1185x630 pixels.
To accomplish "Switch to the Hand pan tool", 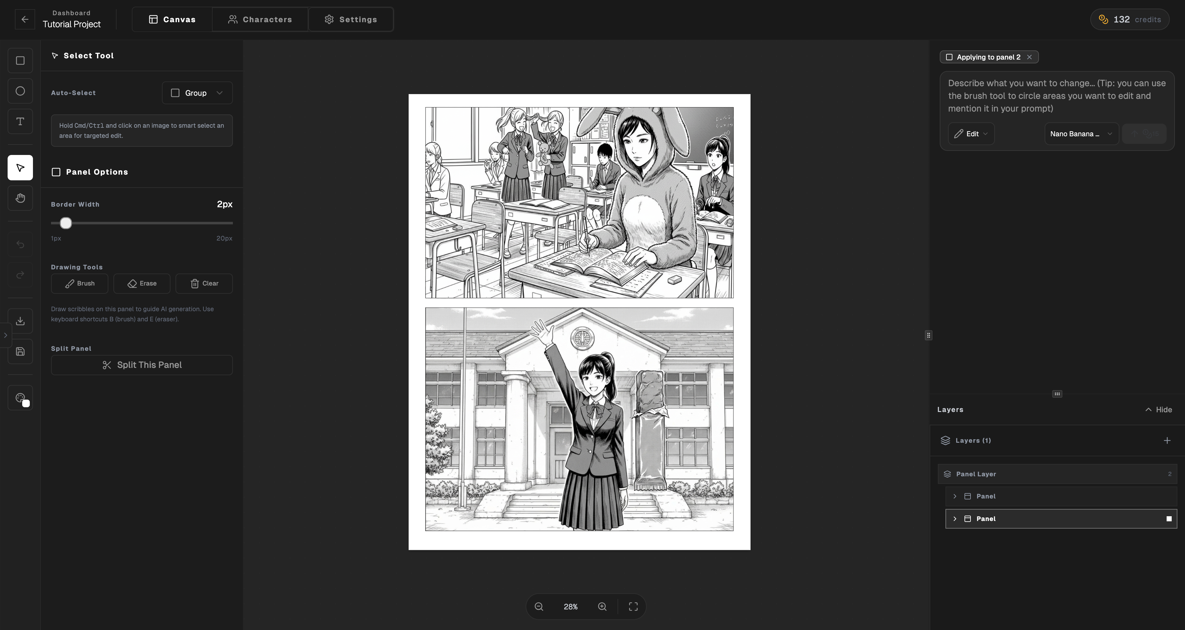I will coord(20,198).
